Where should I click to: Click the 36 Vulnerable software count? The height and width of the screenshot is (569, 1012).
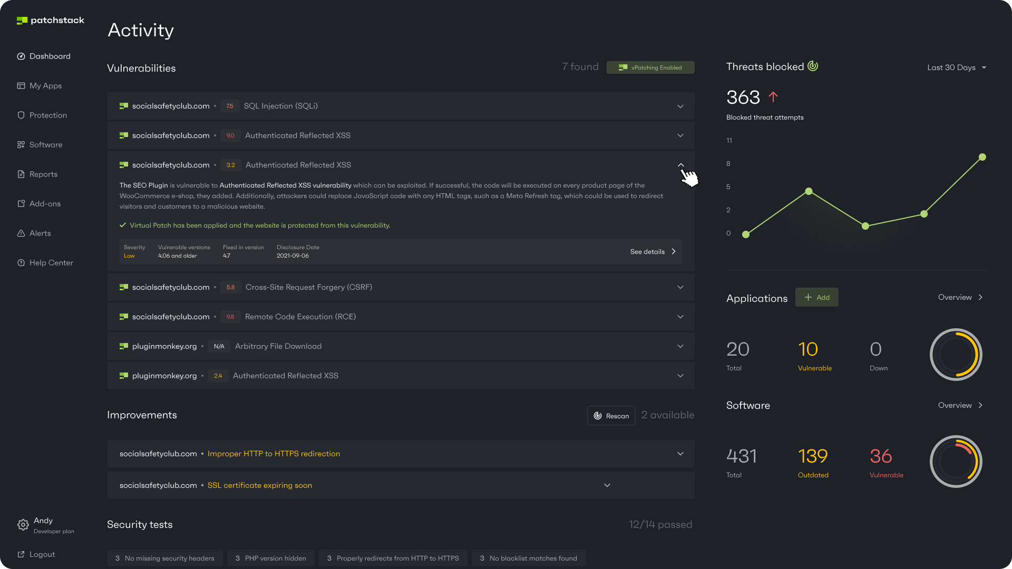[x=881, y=456]
